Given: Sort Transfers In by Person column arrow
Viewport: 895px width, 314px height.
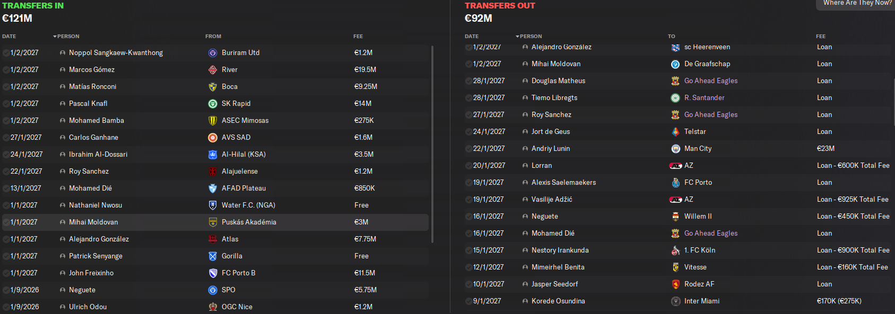Looking at the screenshot, I should (x=55, y=37).
